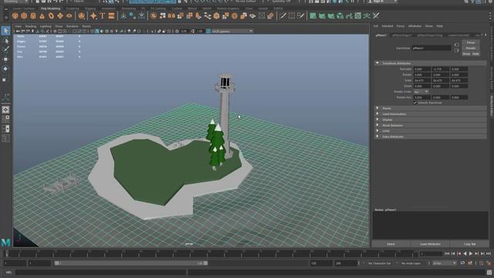Activate the Lasso select tool in toolbox
This screenshot has width=494, height=278.
point(5,41)
